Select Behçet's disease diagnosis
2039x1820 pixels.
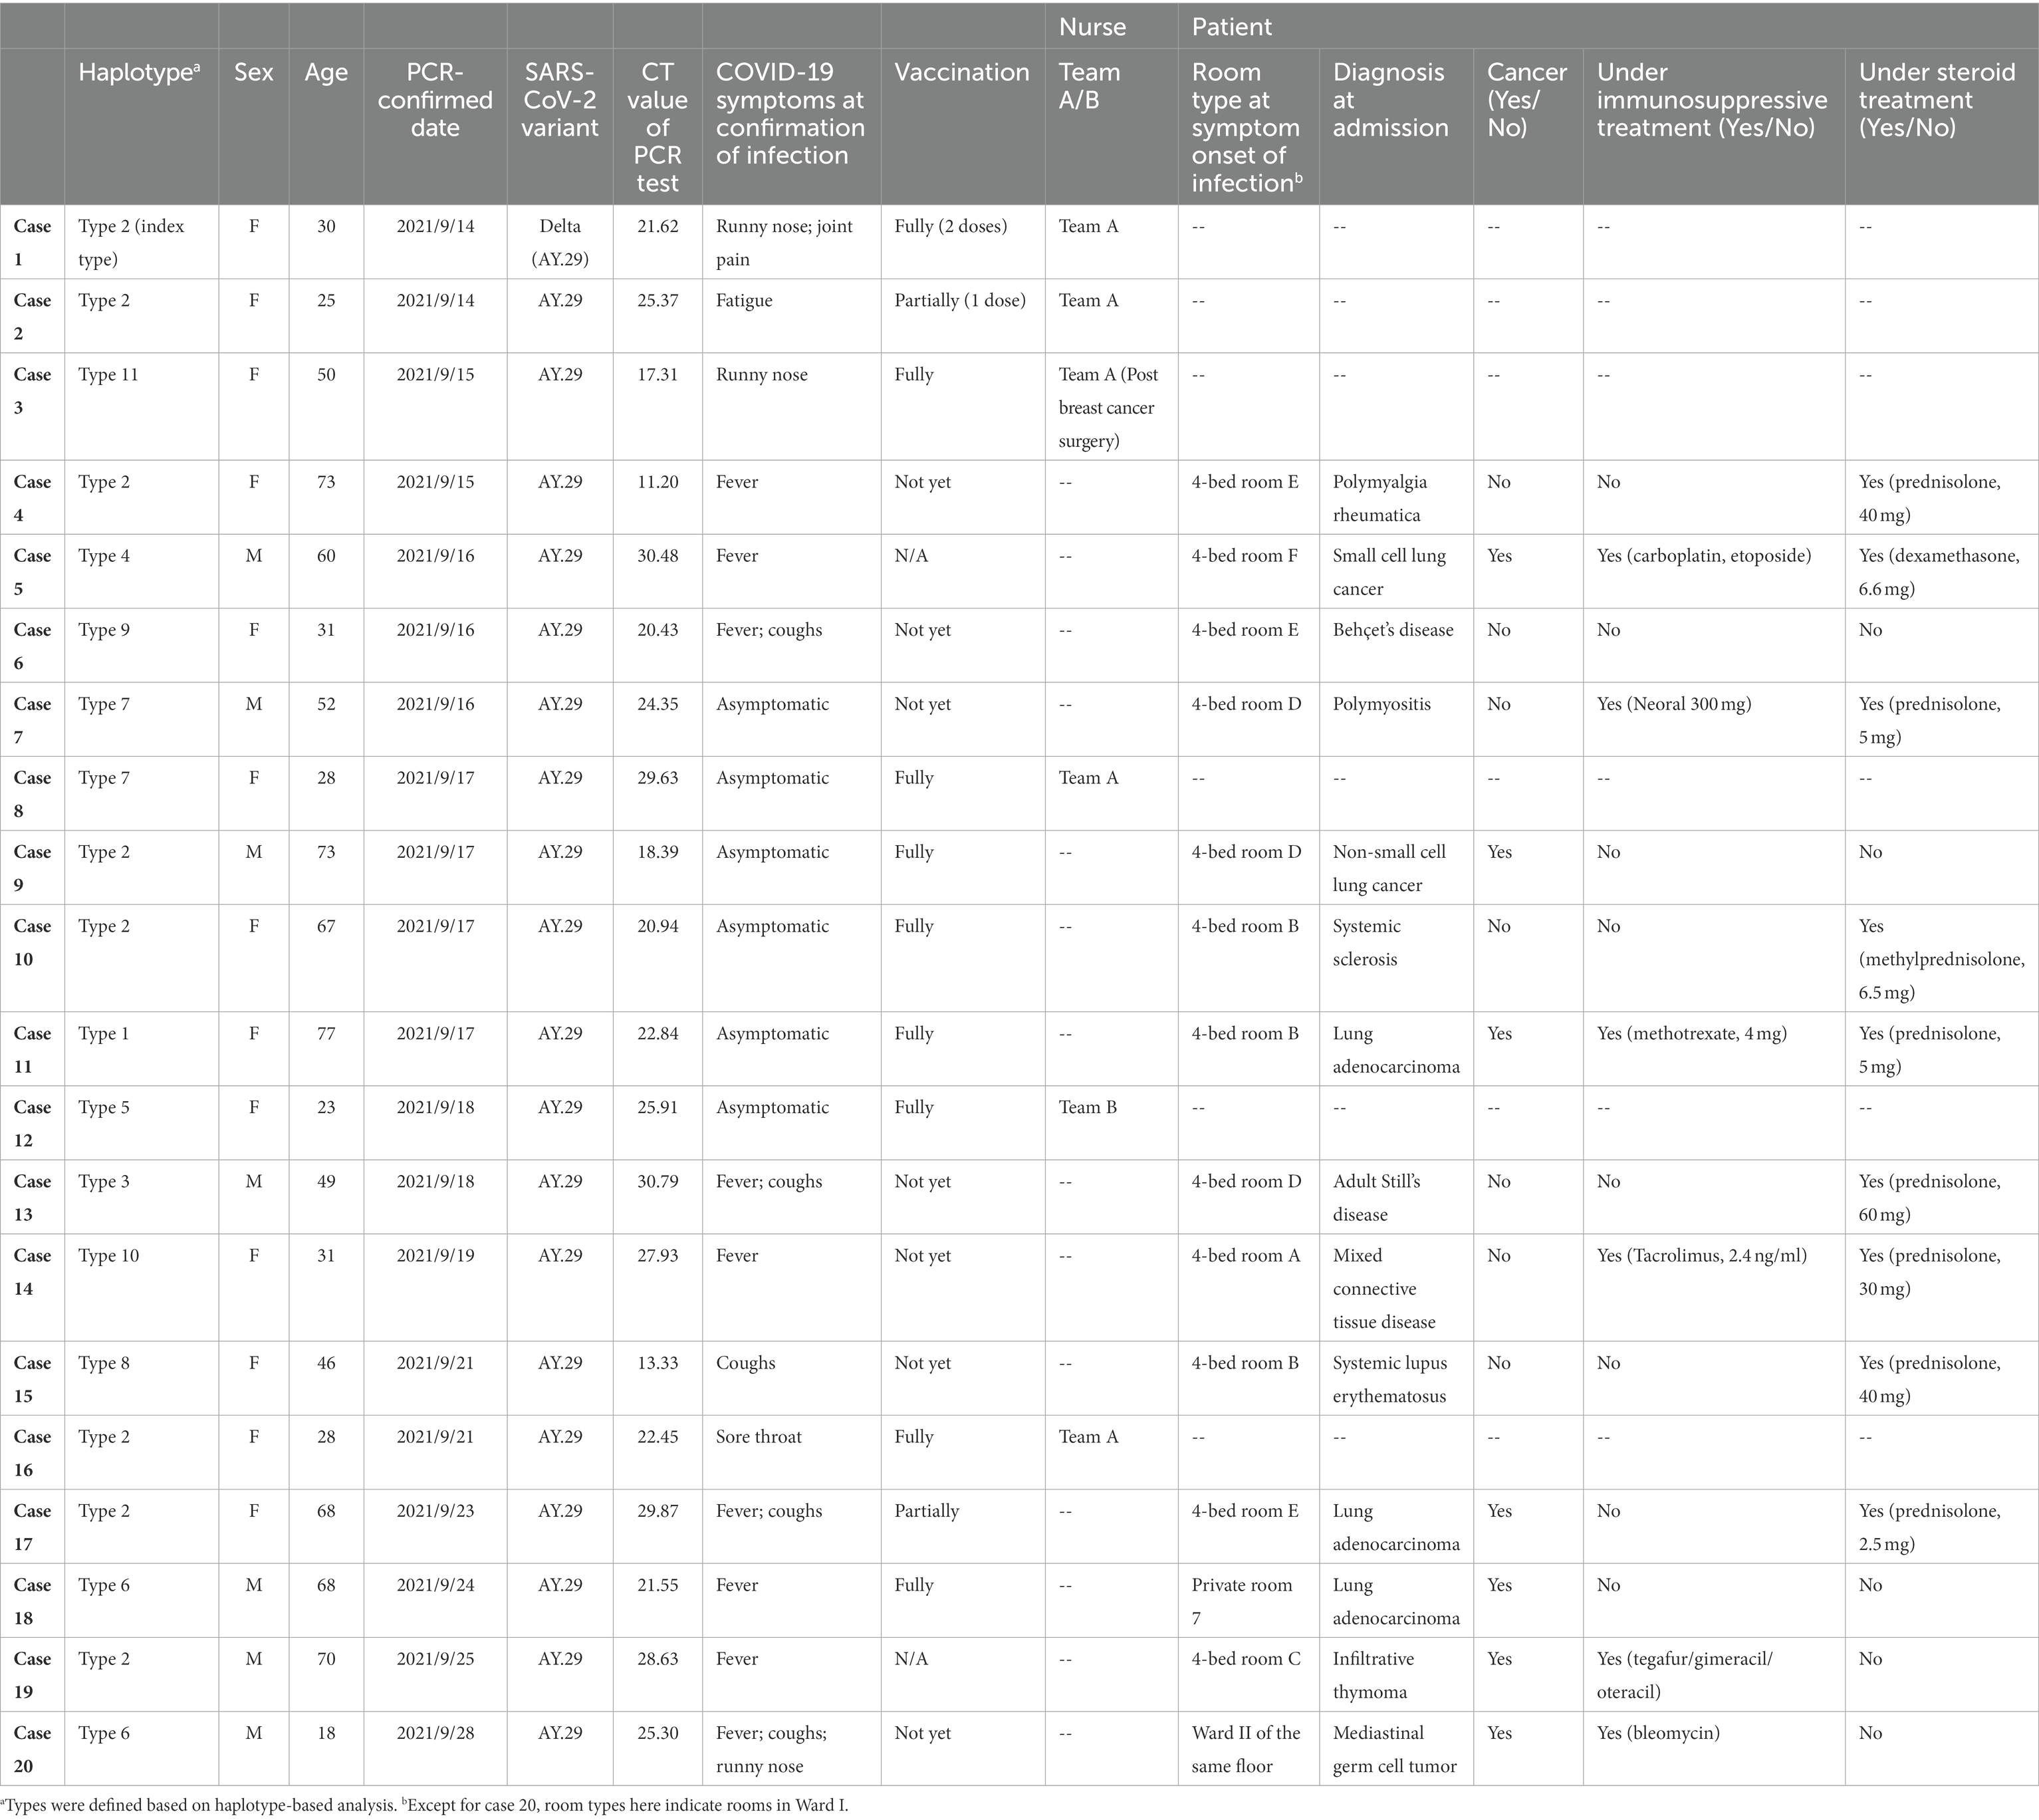pyautogui.click(x=1392, y=630)
